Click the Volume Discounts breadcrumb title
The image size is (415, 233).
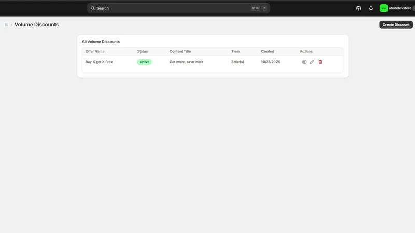pyautogui.click(x=36, y=24)
